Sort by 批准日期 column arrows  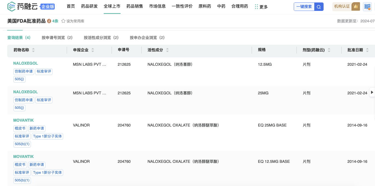click(367, 50)
